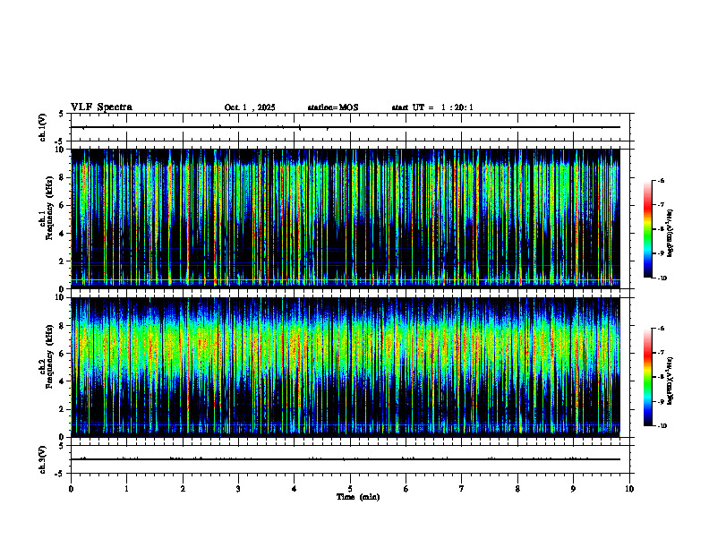Click the "4" kHz tick on ch.1 frequency axis
The image size is (709, 548).
click(62, 234)
